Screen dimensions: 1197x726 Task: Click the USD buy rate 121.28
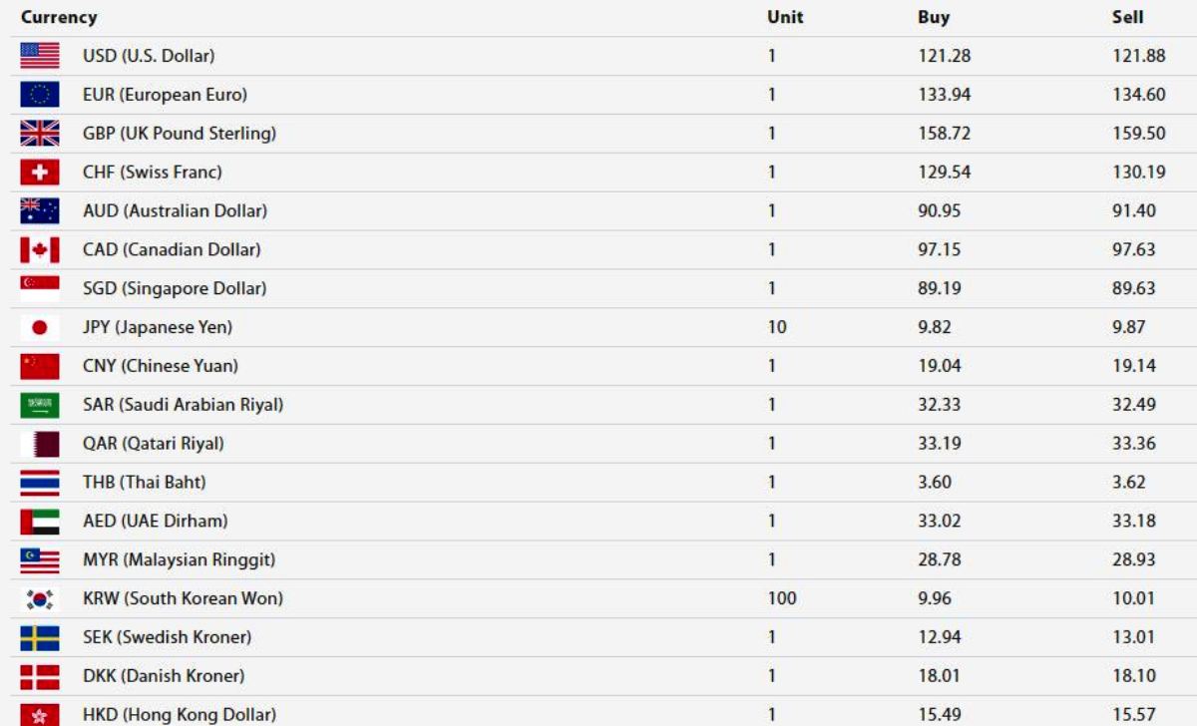(944, 56)
